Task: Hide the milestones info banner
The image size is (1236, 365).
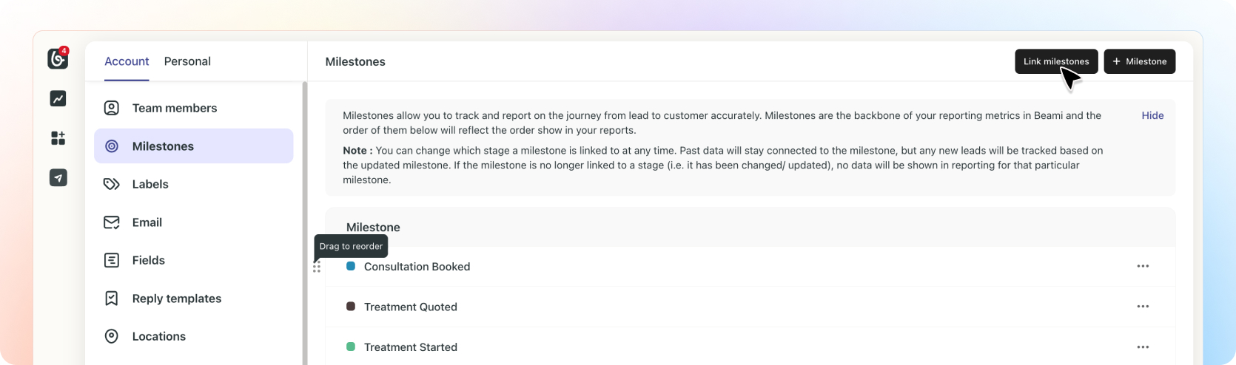Action: click(1152, 115)
